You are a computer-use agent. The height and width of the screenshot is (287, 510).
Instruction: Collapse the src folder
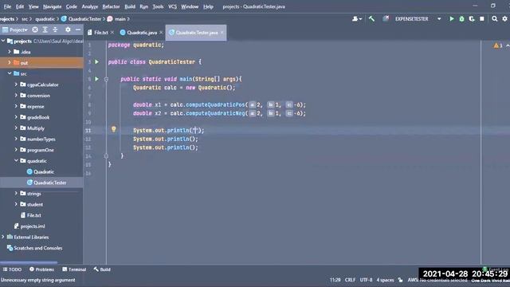pyautogui.click(x=10, y=73)
